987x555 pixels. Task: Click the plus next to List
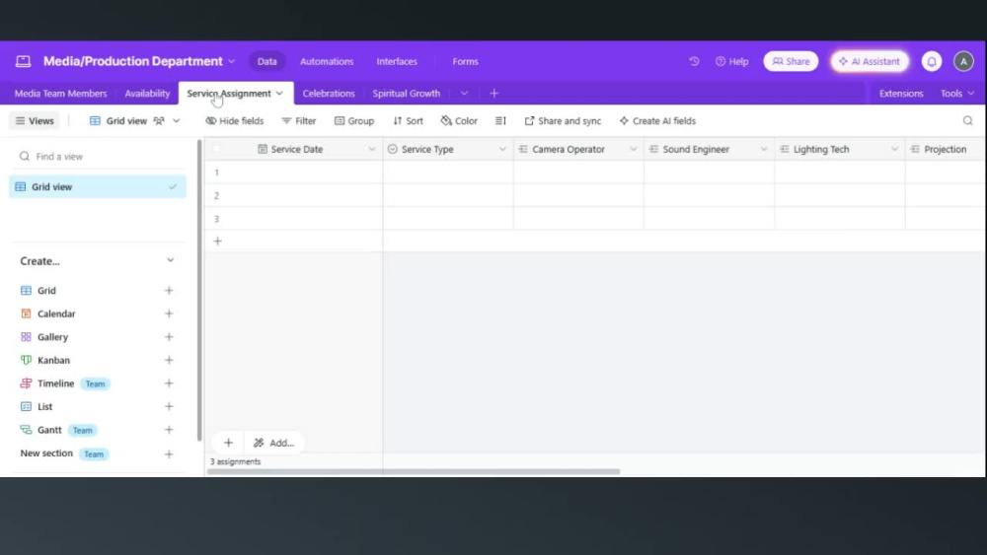click(x=169, y=407)
